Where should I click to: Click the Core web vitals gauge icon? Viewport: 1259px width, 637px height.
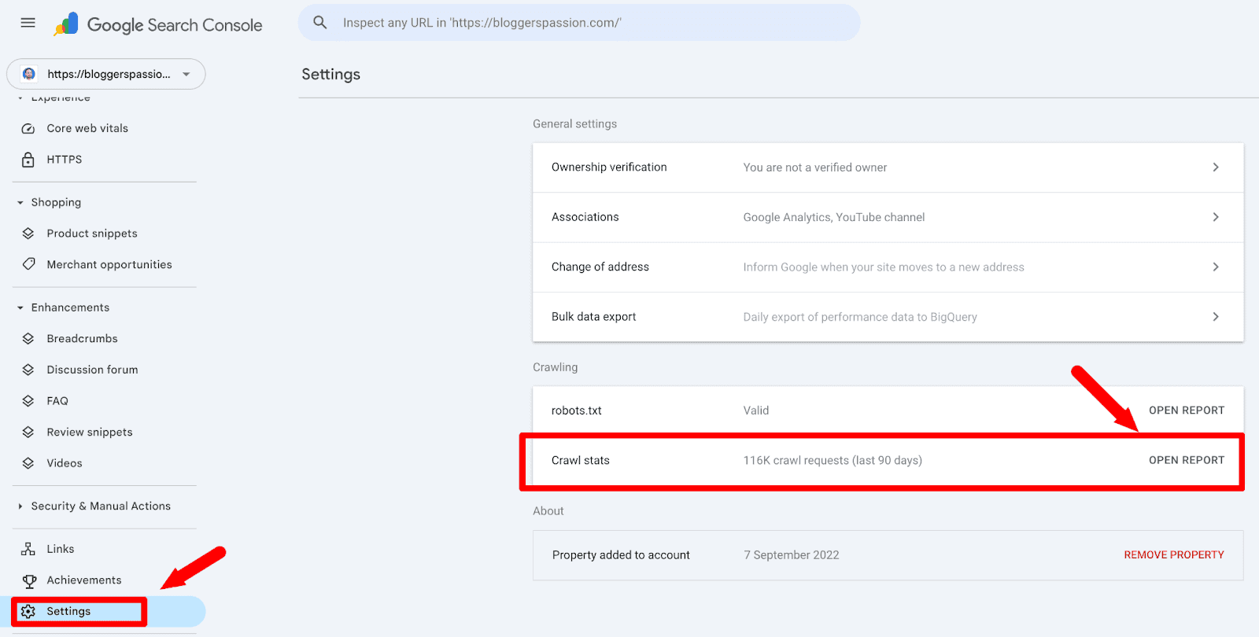[28, 128]
